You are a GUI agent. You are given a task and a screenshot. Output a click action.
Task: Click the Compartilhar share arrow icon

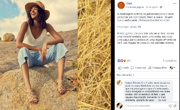[x=150, y=68]
